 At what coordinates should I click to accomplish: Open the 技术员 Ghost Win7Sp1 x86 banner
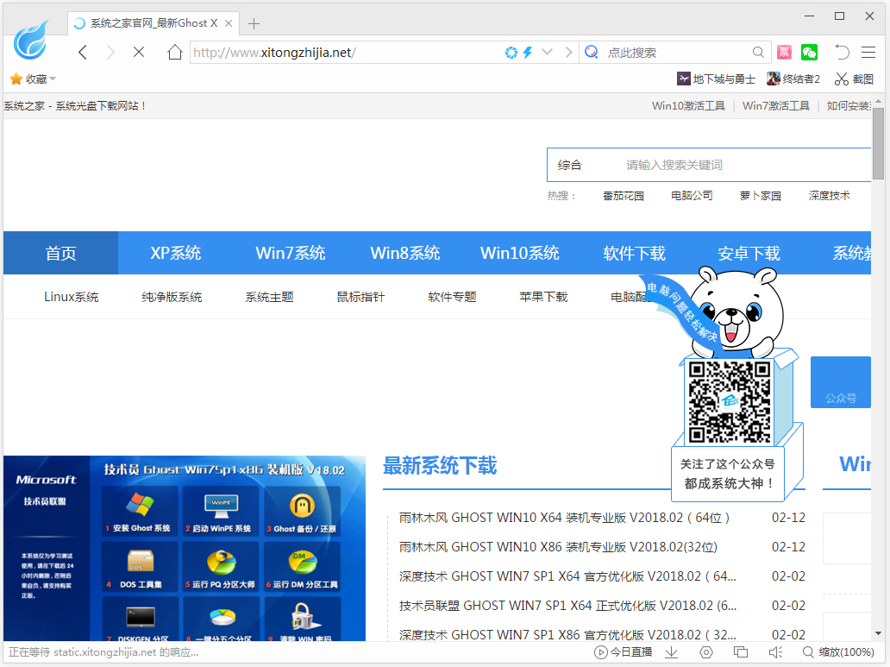click(185, 548)
